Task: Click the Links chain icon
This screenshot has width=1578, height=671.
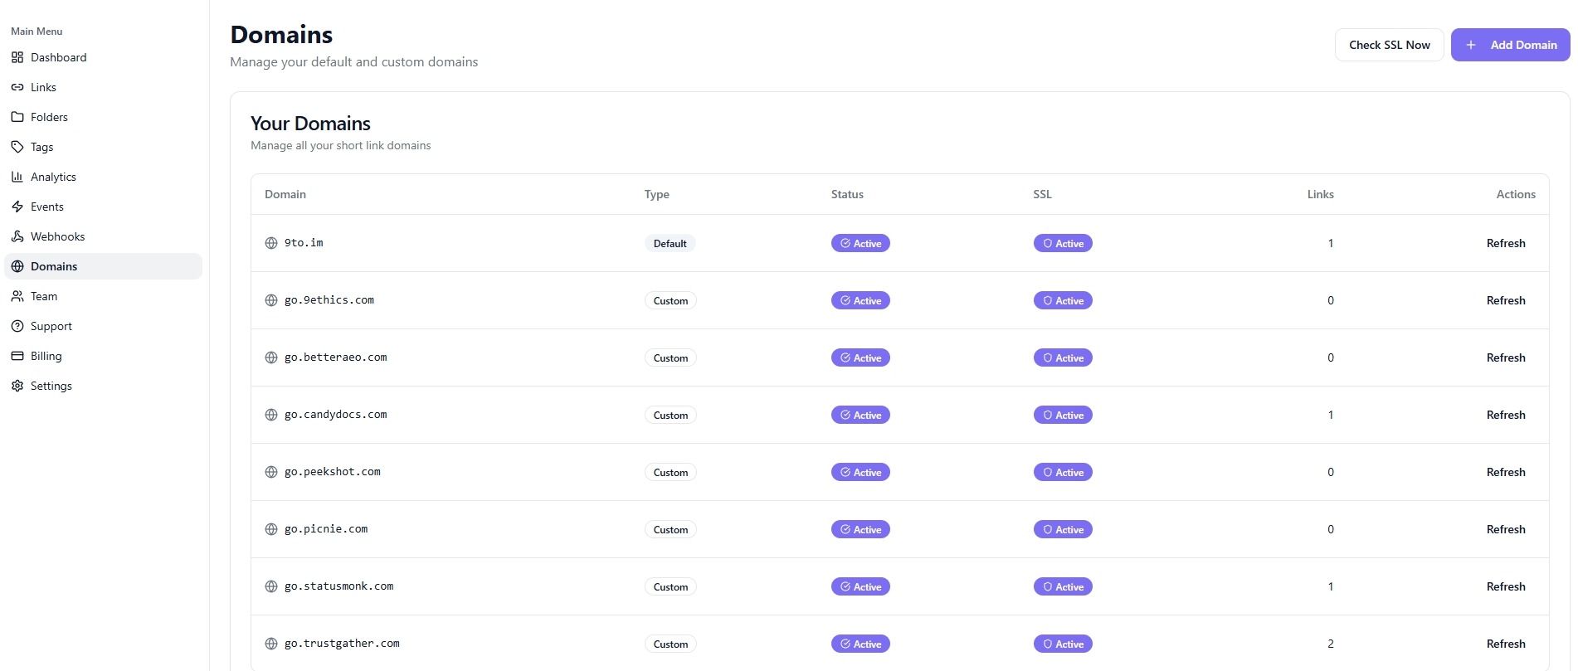Action: (17, 87)
